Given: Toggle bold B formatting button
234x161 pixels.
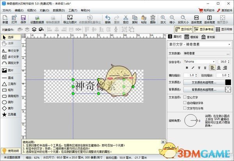Looking at the screenshot, I should tap(187, 68).
